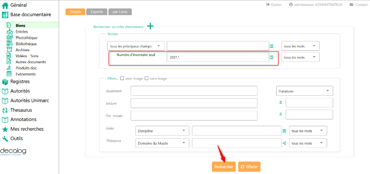
Task: Open index list icon beside Discipline field
Action: (x=284, y=131)
